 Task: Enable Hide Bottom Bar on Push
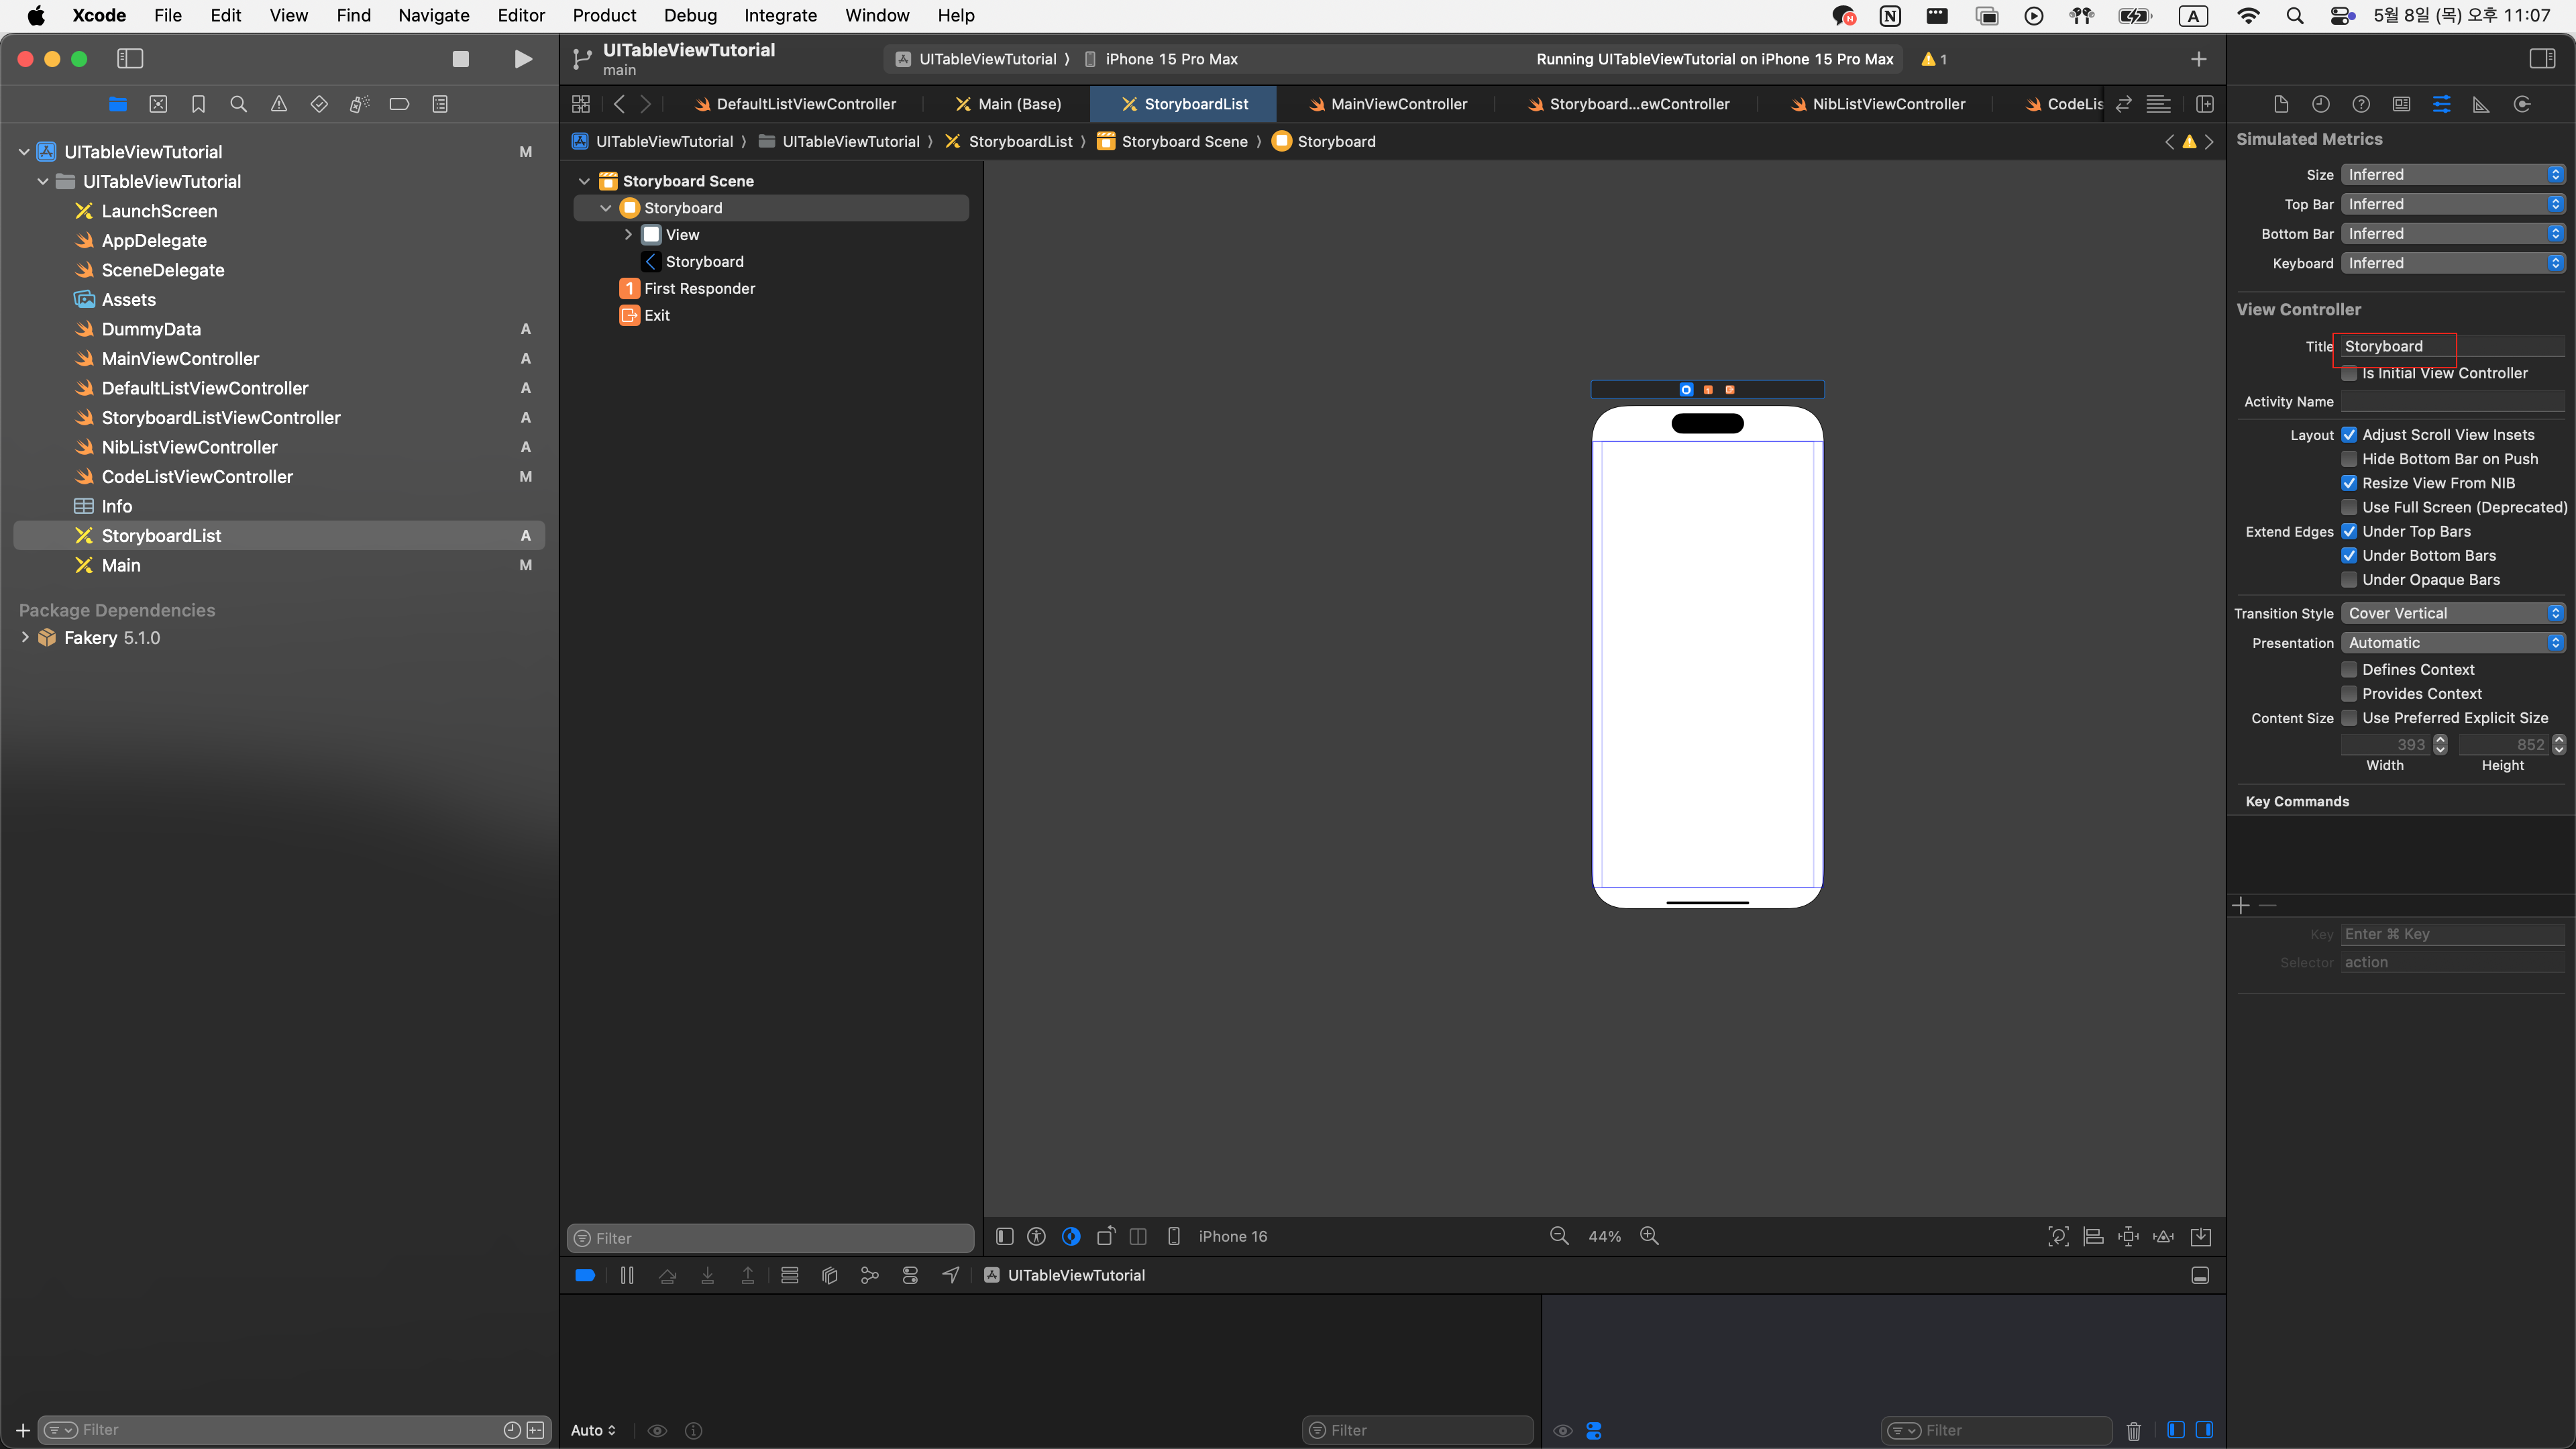pyautogui.click(x=2348, y=459)
